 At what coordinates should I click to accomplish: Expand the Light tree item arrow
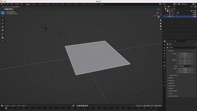(167, 15)
